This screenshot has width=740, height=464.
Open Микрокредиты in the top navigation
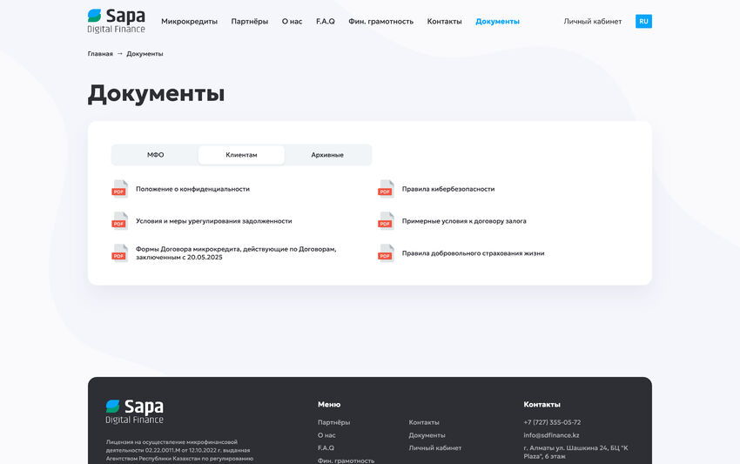pyautogui.click(x=189, y=21)
